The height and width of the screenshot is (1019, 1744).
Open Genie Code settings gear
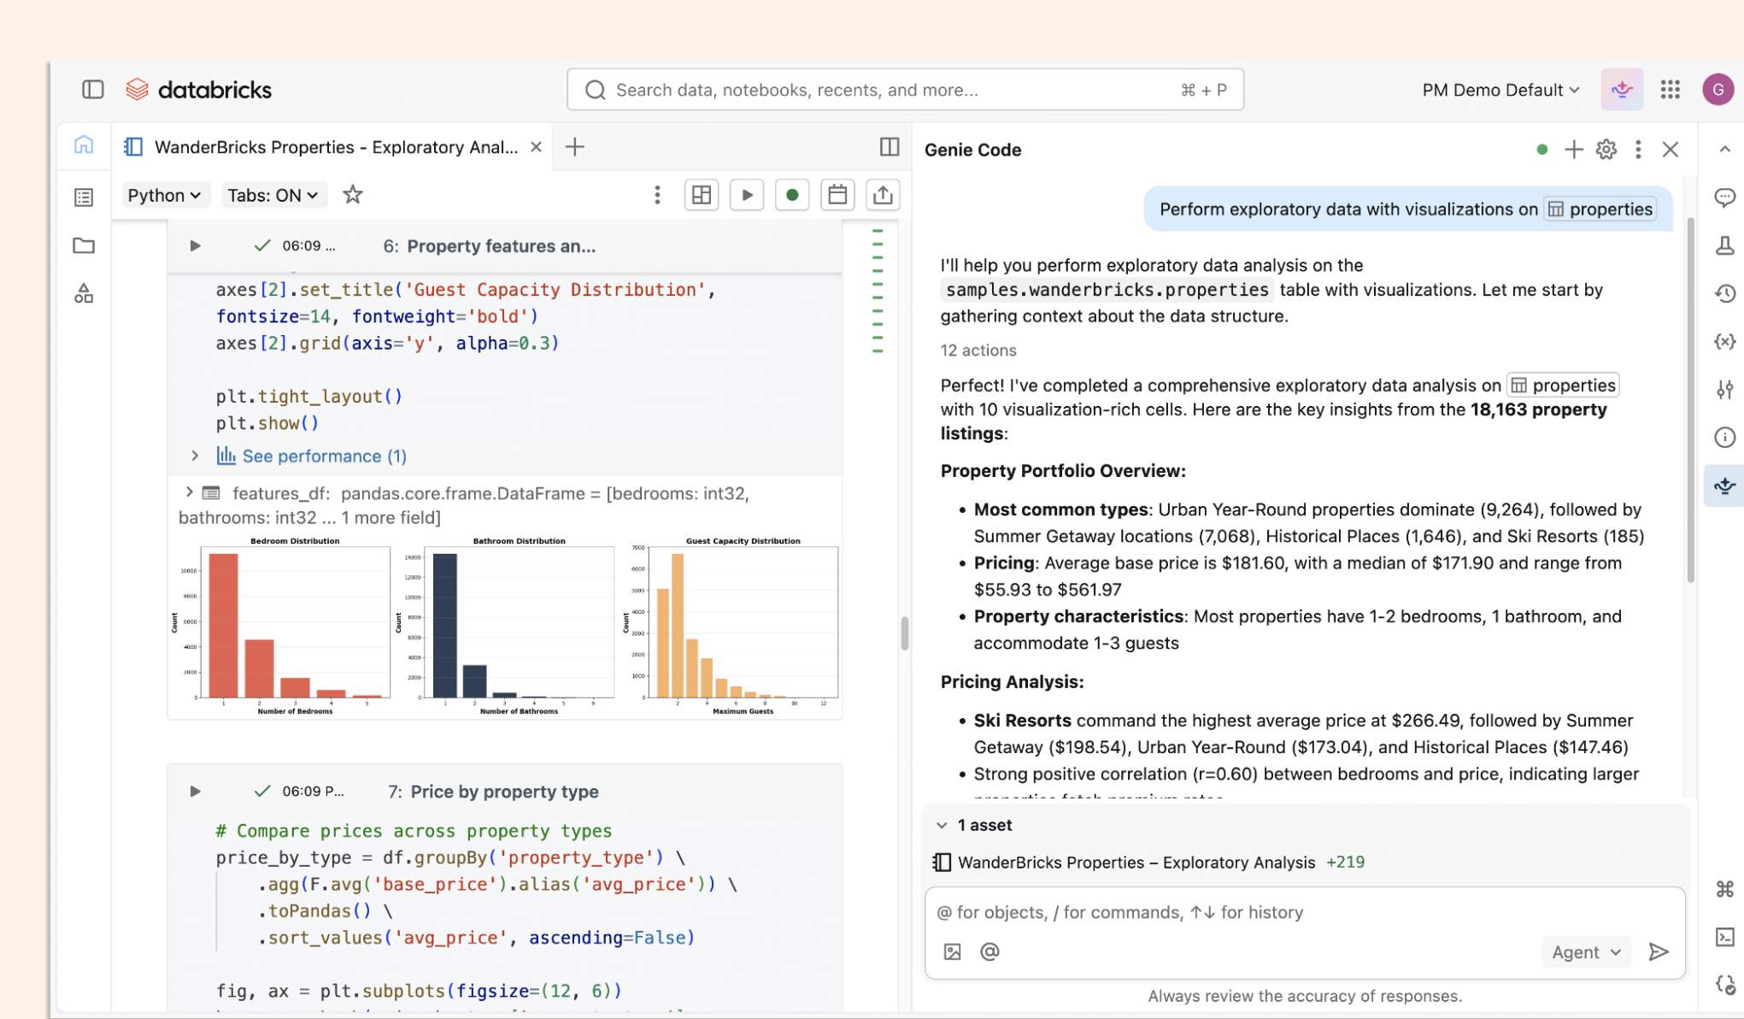[x=1606, y=150]
